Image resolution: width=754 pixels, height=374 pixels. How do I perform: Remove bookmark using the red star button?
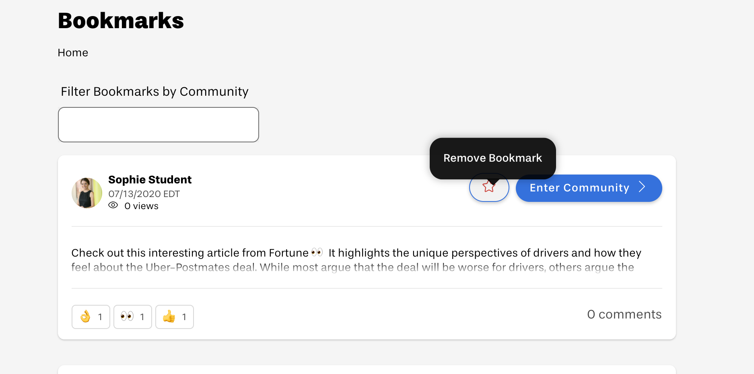(x=489, y=188)
